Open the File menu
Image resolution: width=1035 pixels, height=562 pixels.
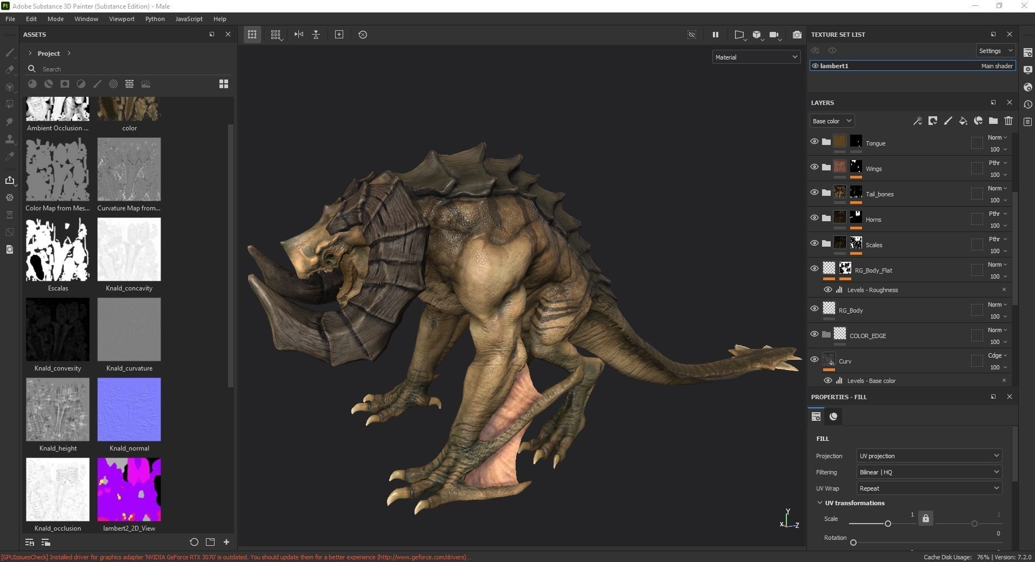(10, 19)
